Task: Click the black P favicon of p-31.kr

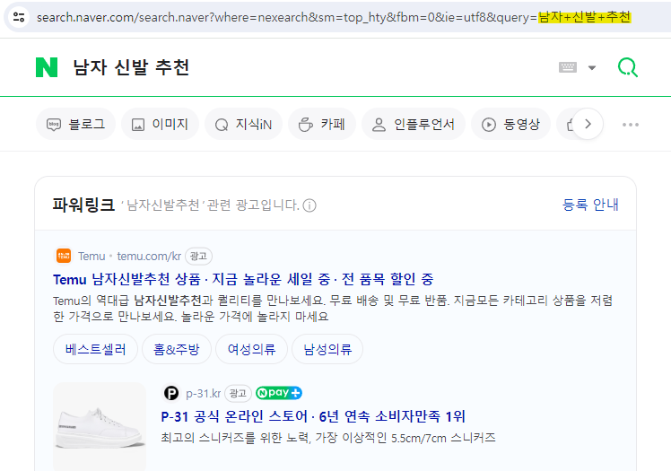Action: 171,393
